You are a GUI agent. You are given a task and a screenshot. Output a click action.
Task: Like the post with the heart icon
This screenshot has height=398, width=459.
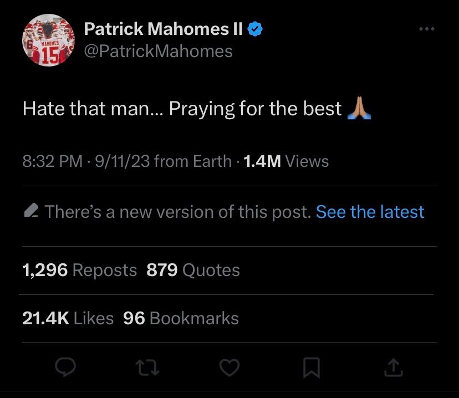coord(231,366)
